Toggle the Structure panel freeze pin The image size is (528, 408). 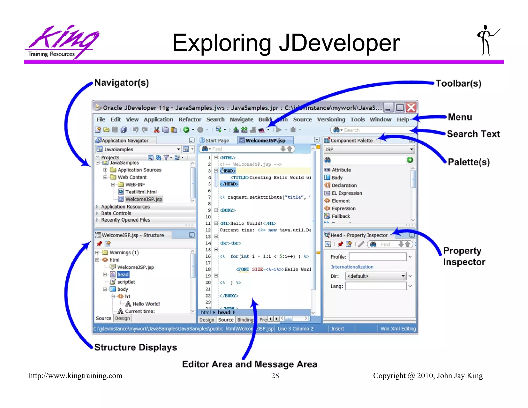point(99,243)
